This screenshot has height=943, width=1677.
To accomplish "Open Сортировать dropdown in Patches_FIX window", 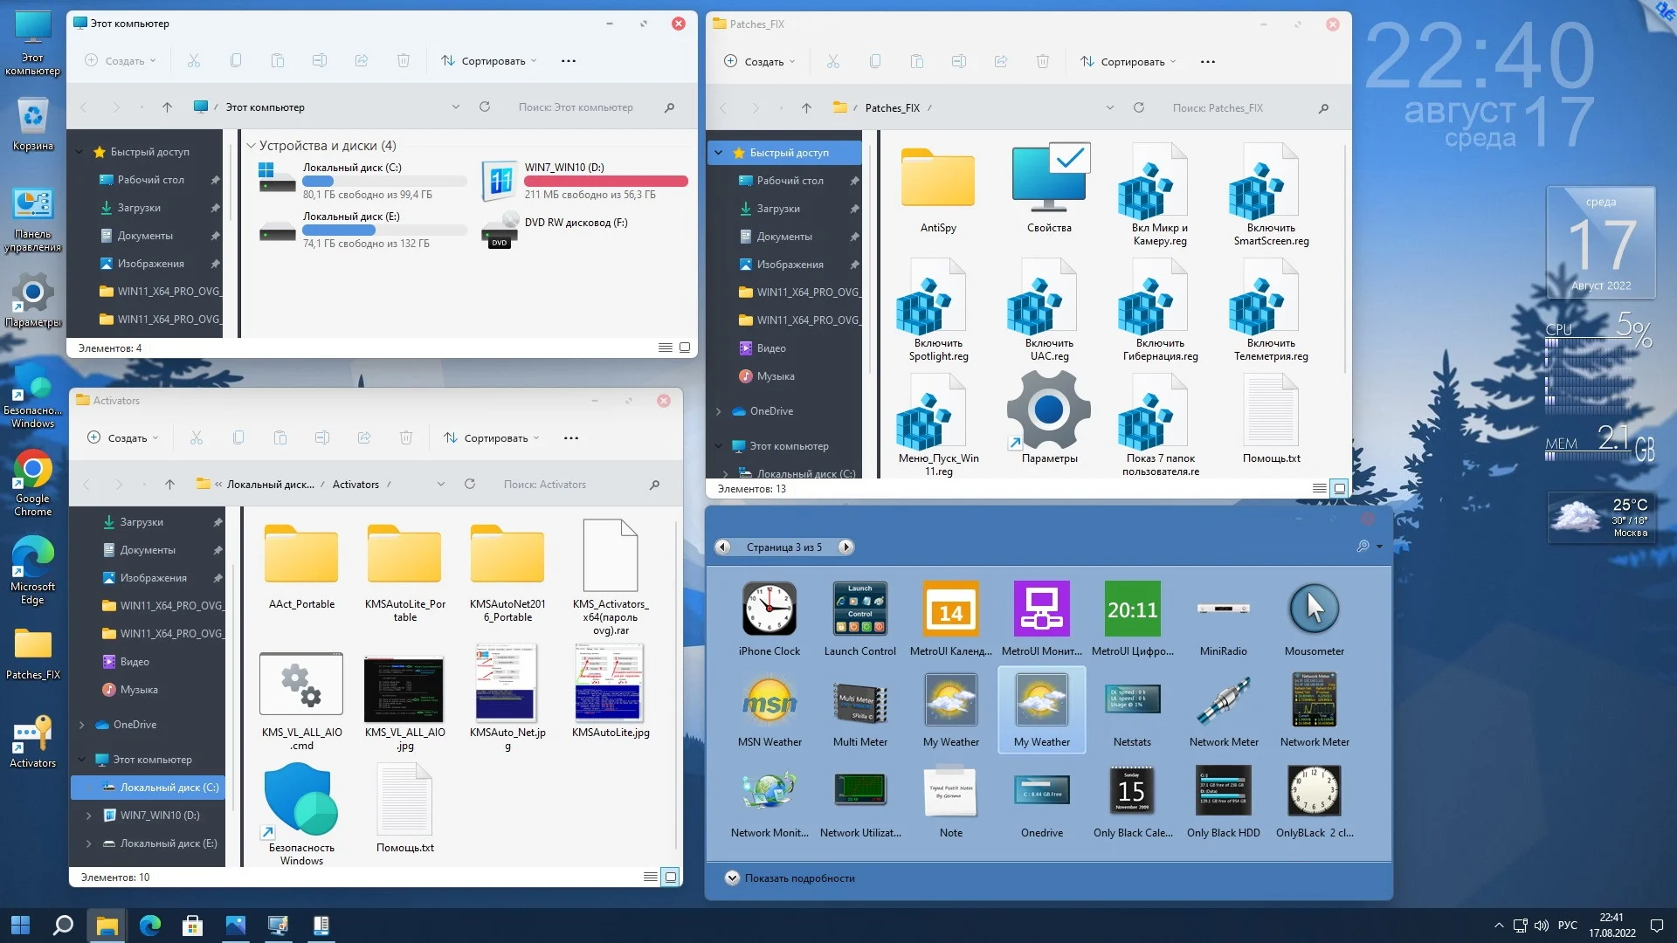I will click(1128, 61).
